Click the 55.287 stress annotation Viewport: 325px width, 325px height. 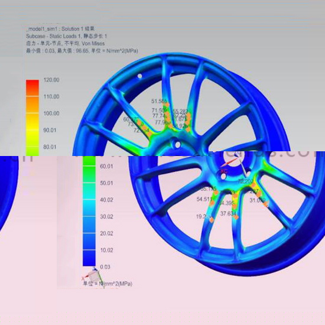tap(180, 111)
